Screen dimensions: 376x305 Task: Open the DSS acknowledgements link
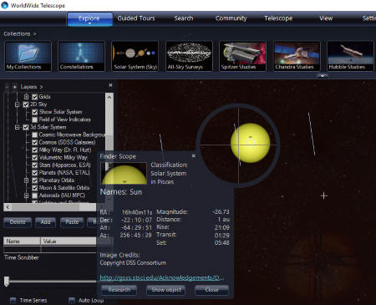point(162,277)
